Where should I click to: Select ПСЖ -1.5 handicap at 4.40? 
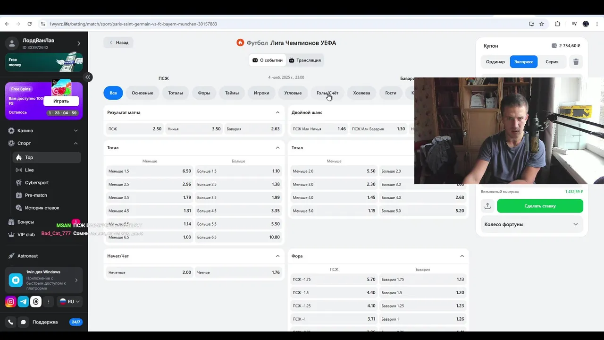point(334,292)
